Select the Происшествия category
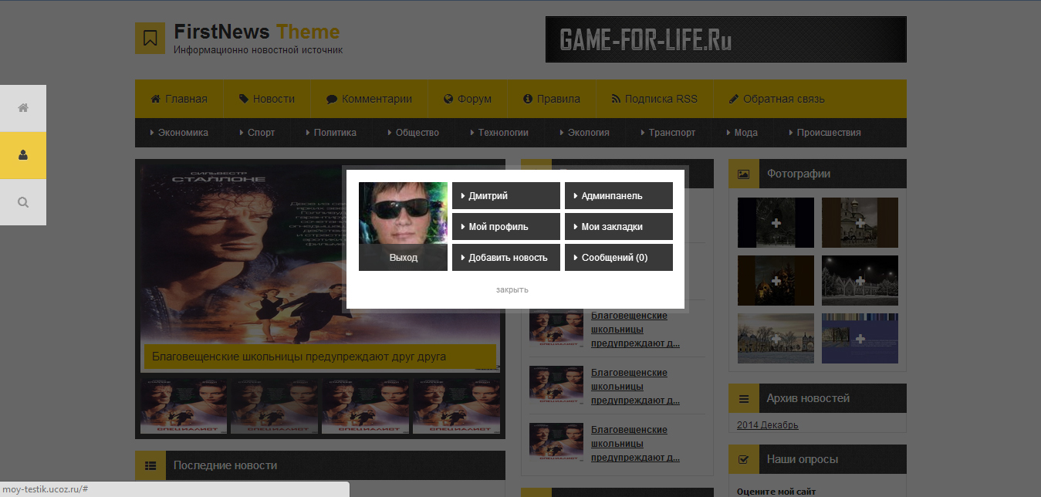Screen dimensions: 1041x497 [825, 133]
